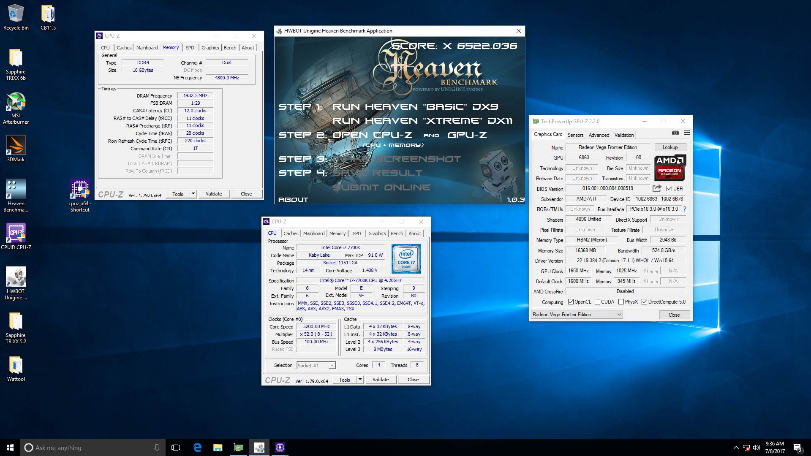Viewport: 811px width, 456px height.
Task: Open the Wattool desktop icon
Action: [16, 369]
